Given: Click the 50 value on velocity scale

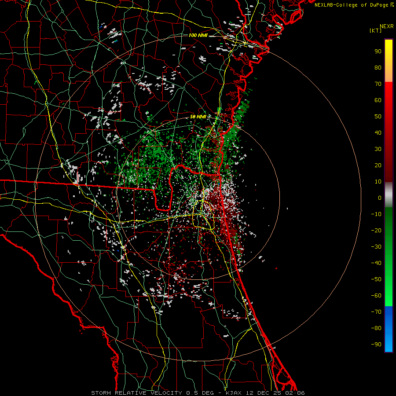Looking at the screenshot, I should click(378, 117).
